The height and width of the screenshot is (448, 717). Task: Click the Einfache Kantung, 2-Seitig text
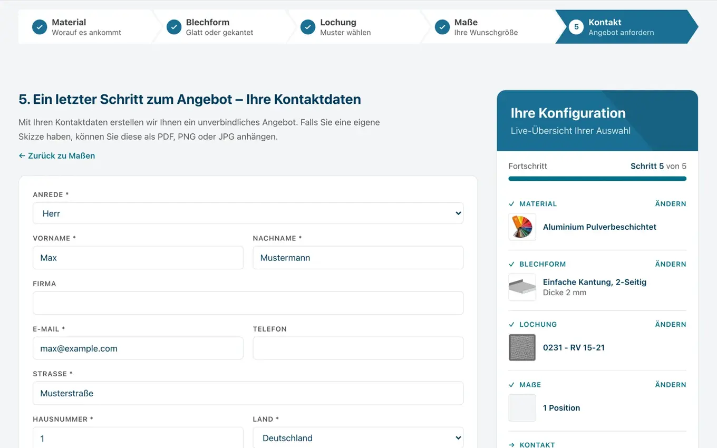pos(595,282)
